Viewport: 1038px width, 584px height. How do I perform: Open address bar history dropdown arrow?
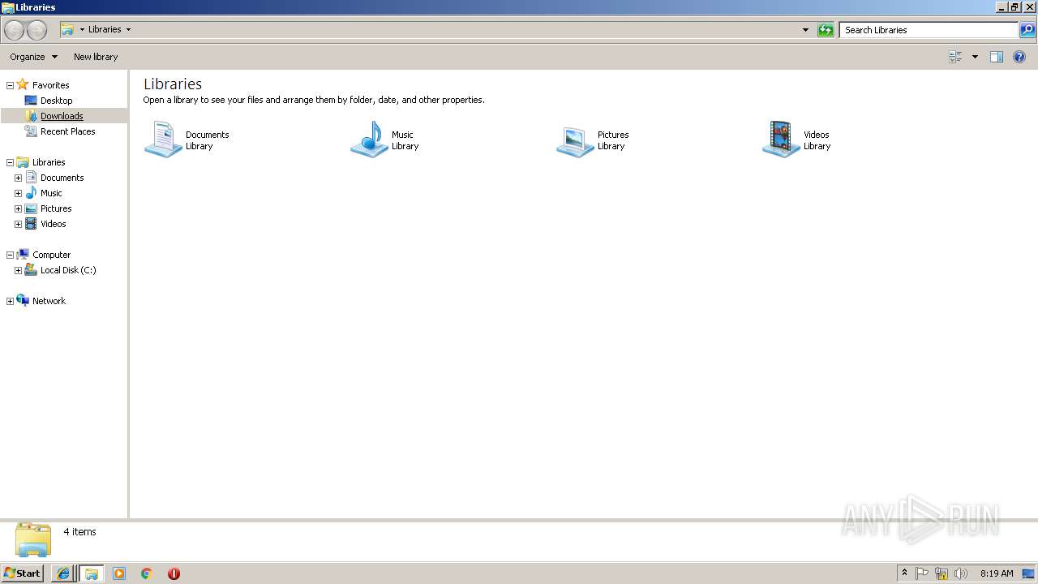pos(805,30)
